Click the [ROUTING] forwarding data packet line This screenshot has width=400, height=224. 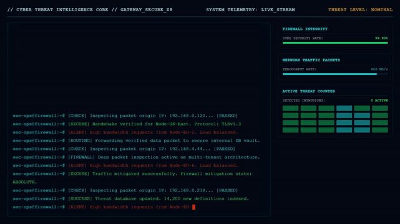pos(136,141)
